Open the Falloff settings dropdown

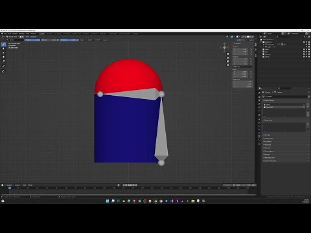pos(98,40)
